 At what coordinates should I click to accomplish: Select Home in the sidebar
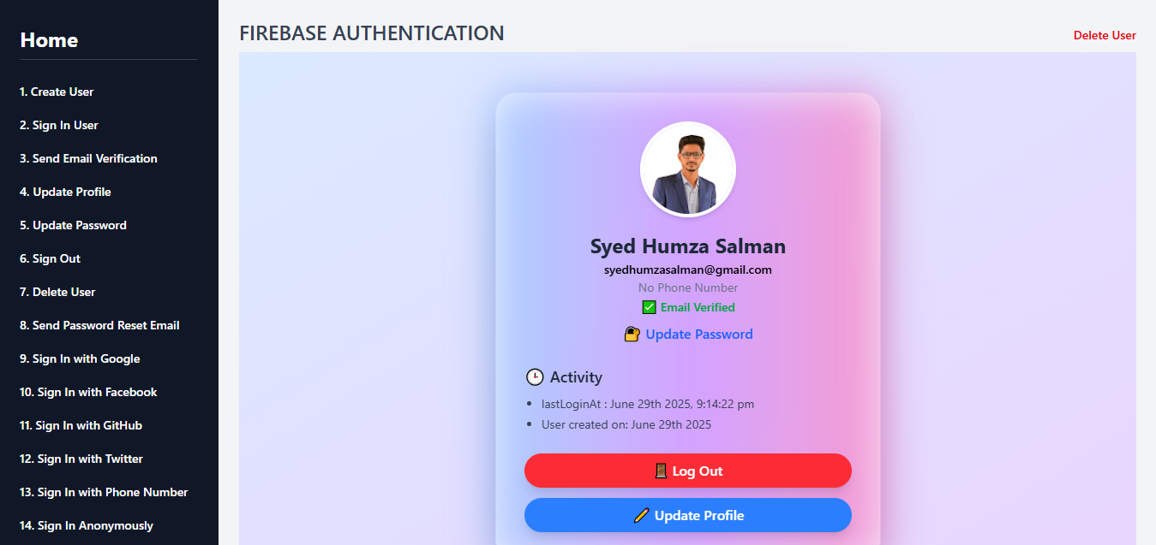point(48,40)
